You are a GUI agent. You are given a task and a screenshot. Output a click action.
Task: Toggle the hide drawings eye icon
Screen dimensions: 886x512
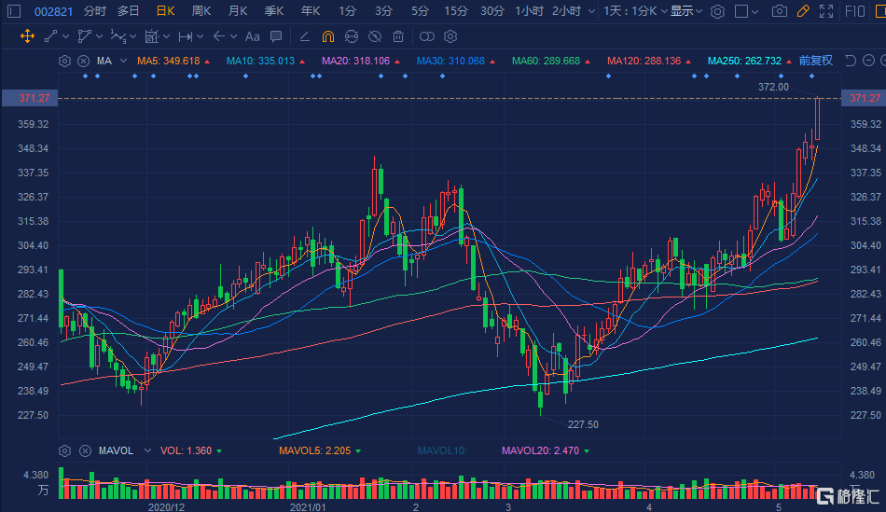coord(374,36)
